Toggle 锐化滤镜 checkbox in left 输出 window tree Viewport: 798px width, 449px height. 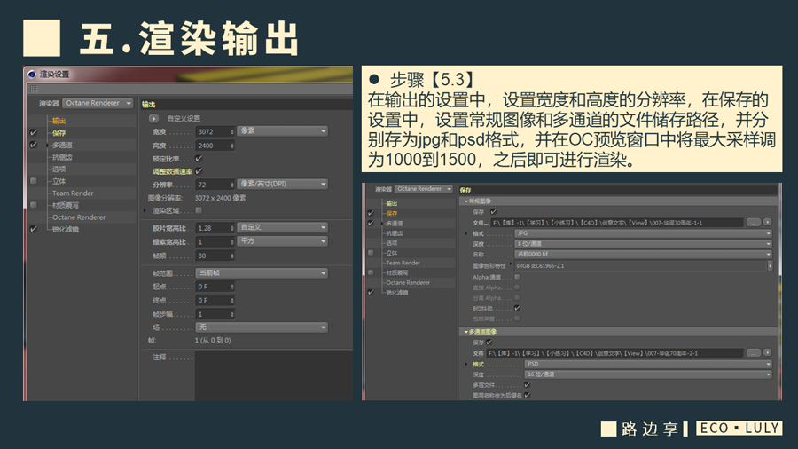[x=34, y=229]
